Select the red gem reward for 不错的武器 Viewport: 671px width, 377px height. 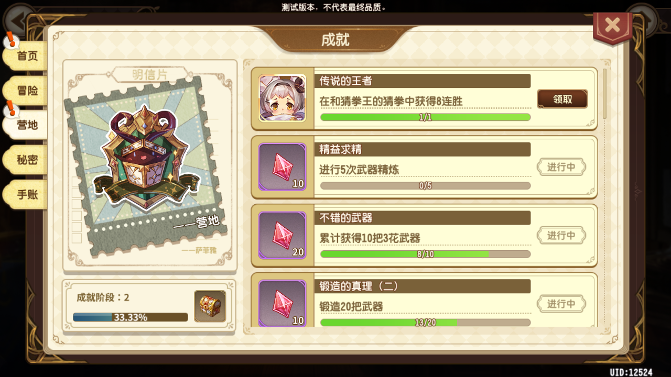click(x=282, y=235)
